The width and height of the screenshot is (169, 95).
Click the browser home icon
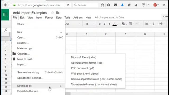pos(129,5)
